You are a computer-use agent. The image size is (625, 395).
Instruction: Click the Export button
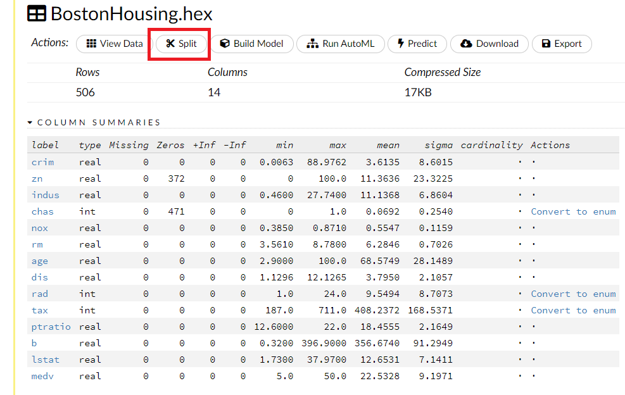[x=561, y=44]
